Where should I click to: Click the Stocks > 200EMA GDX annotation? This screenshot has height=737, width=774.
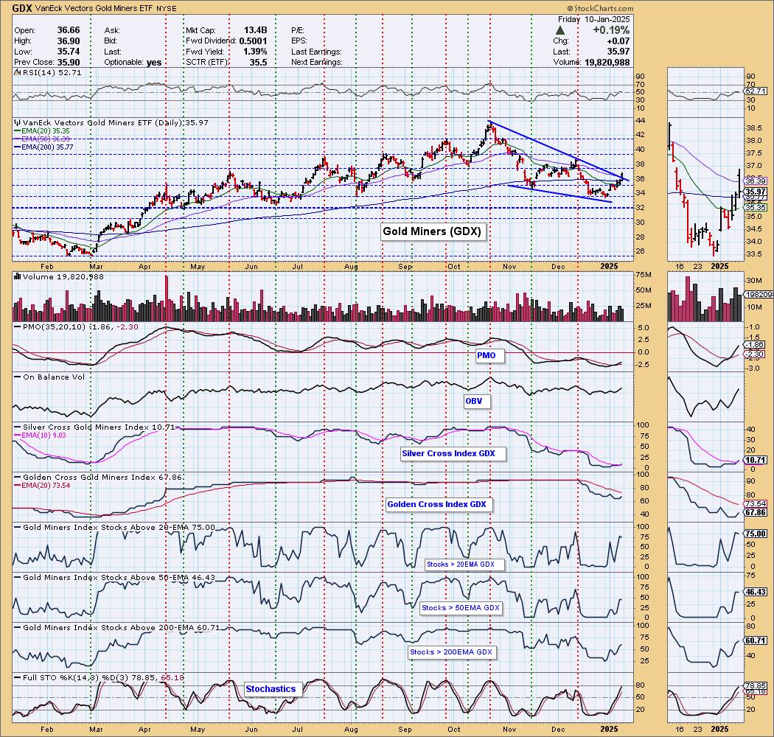(x=451, y=652)
